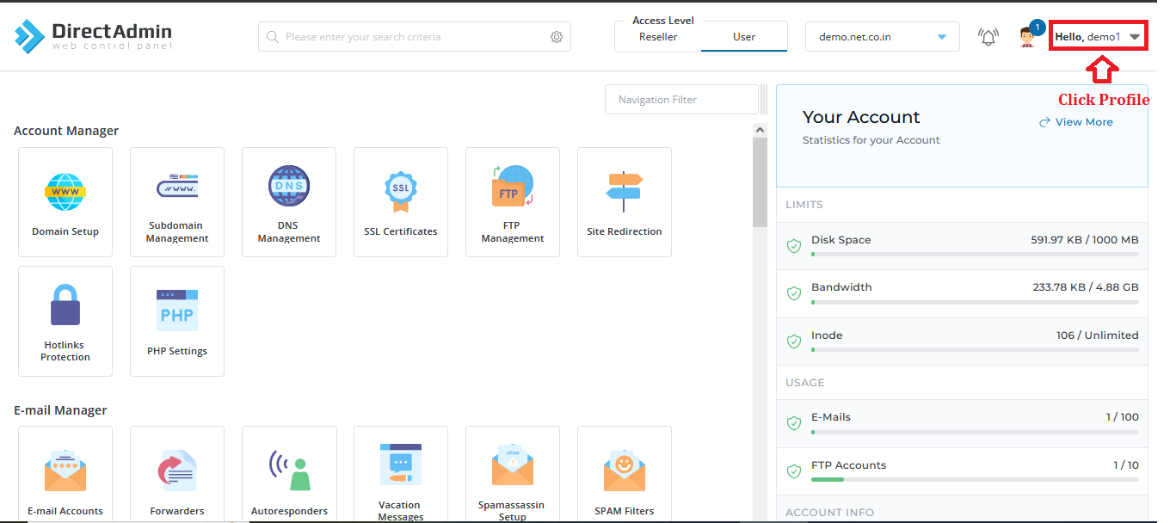Click the LIMITS section label
1170x523 pixels.
point(804,205)
